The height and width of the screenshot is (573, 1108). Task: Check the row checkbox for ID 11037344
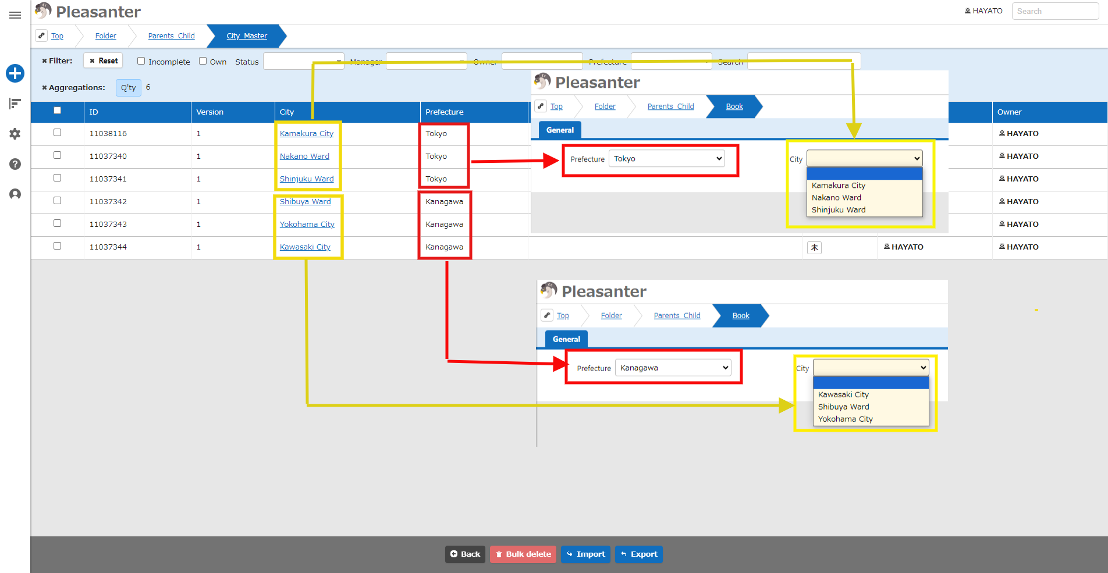click(57, 246)
